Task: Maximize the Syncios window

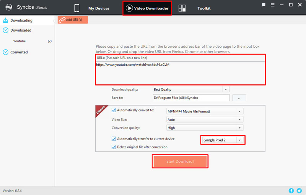Action: (291, 5)
